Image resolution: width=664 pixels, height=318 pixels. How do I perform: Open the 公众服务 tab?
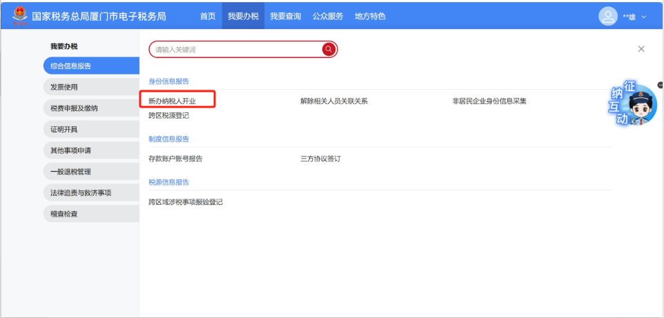[x=328, y=16]
